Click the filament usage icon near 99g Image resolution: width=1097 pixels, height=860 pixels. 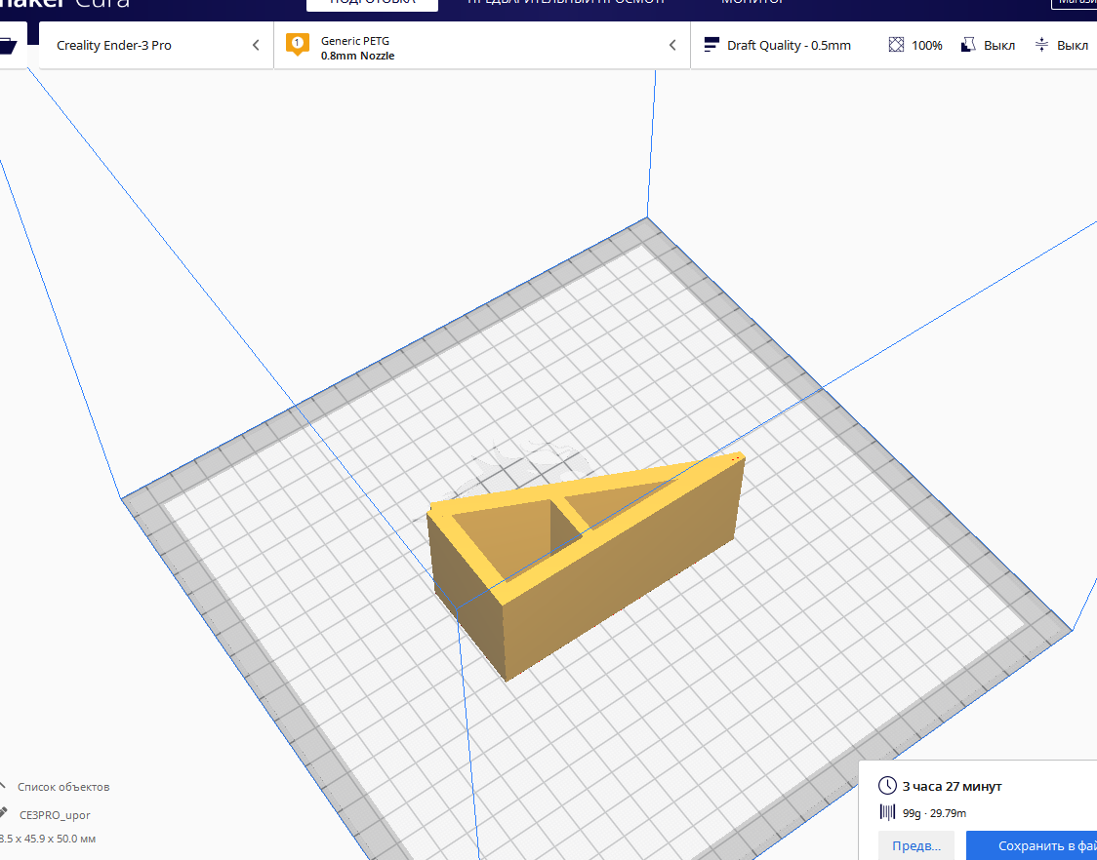tap(887, 813)
